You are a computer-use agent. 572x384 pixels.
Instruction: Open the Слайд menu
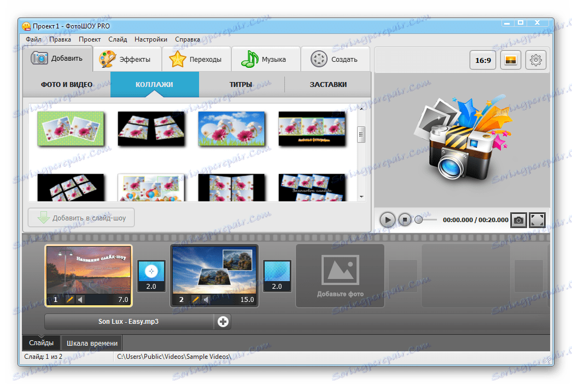pos(118,39)
